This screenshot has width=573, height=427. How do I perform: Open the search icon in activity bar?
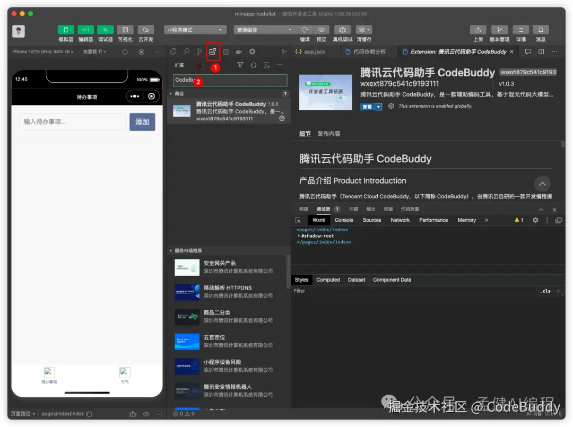186,52
